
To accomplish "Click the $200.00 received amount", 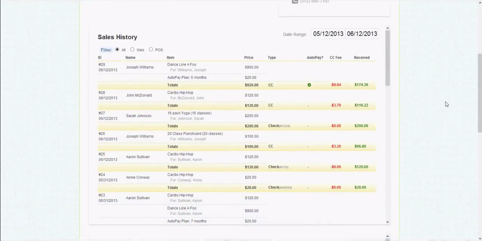I will tap(361, 126).
